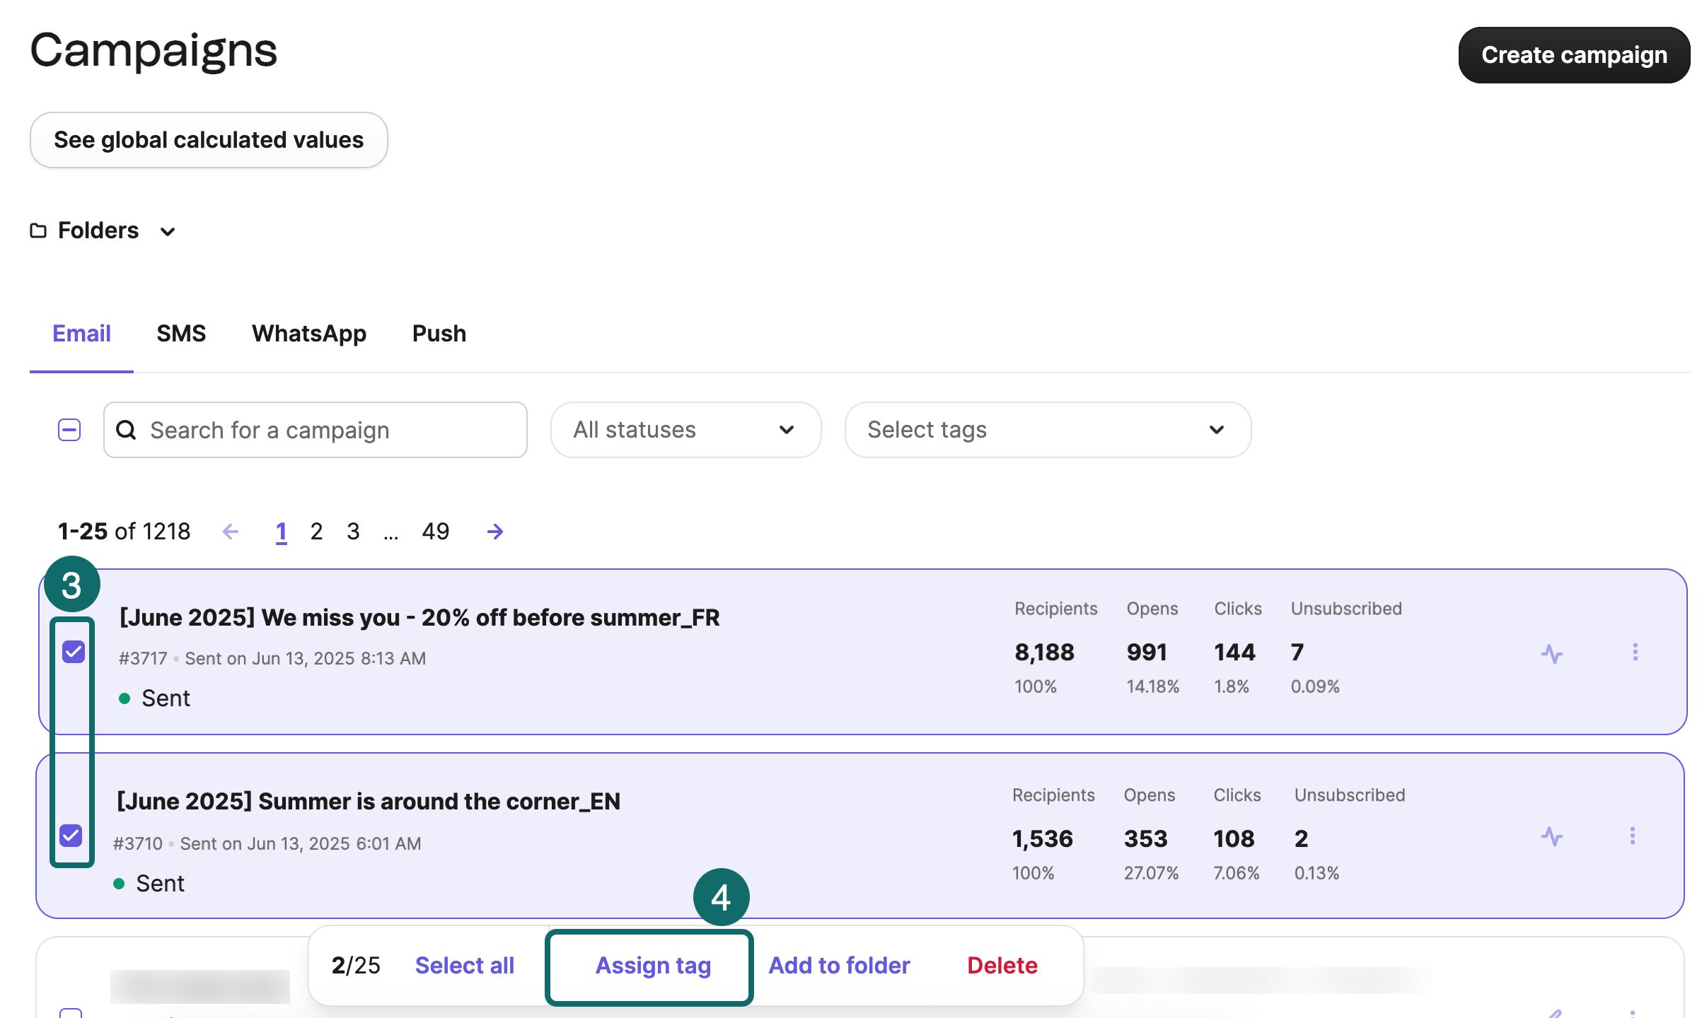The height and width of the screenshot is (1018, 1702).
Task: Clear selection with the master checkbox
Action: pos(69,430)
